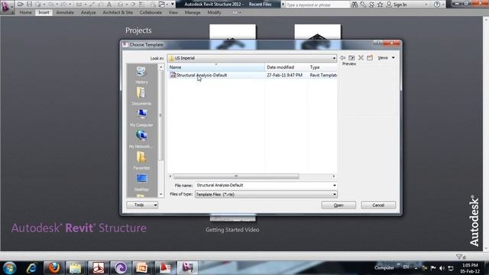
Task: Launch Internet Explorer from the taskbar
Action: [x=32, y=268]
